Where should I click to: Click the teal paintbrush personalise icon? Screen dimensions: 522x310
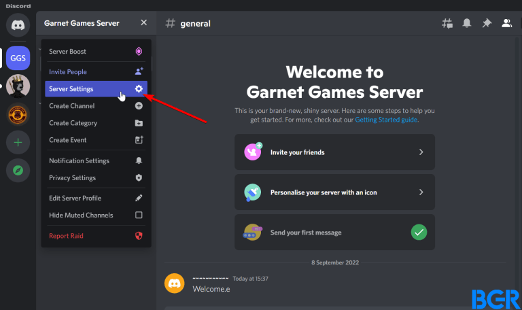tap(252, 192)
